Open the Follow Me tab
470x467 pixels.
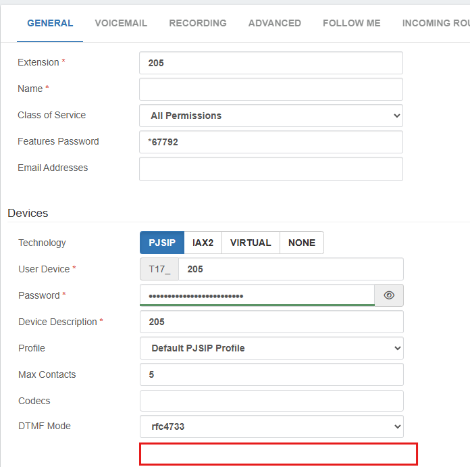tap(352, 23)
